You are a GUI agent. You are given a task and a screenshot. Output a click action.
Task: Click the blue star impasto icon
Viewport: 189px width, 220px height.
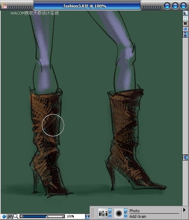pos(185,29)
